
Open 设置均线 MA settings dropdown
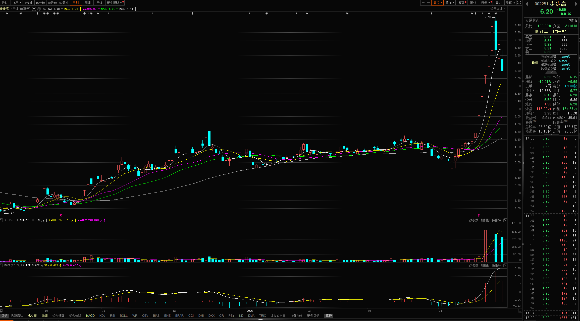pos(498,9)
